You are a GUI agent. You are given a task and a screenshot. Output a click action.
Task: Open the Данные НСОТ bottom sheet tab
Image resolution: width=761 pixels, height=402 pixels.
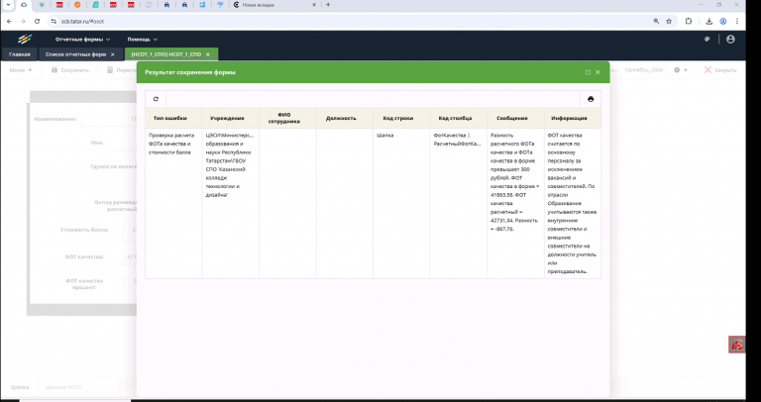click(63, 387)
